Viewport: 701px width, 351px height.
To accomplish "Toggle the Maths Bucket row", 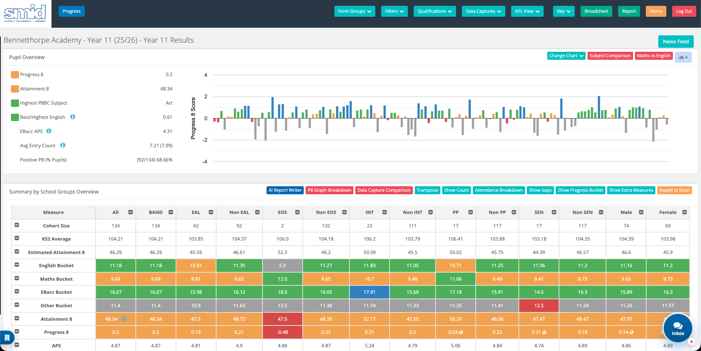I will pyautogui.click(x=17, y=278).
